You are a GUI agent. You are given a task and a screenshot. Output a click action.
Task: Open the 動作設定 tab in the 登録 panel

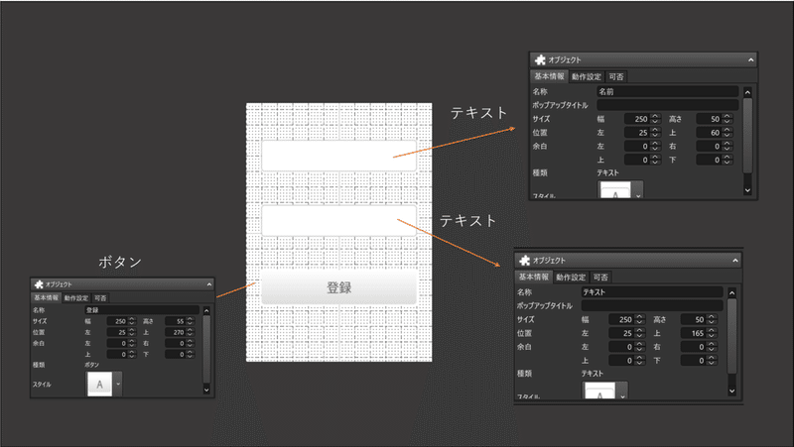76,297
